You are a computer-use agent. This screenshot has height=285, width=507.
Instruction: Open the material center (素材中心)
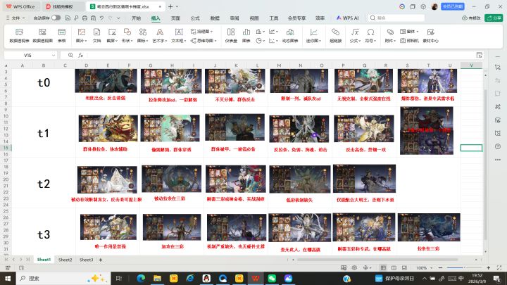[430, 36]
